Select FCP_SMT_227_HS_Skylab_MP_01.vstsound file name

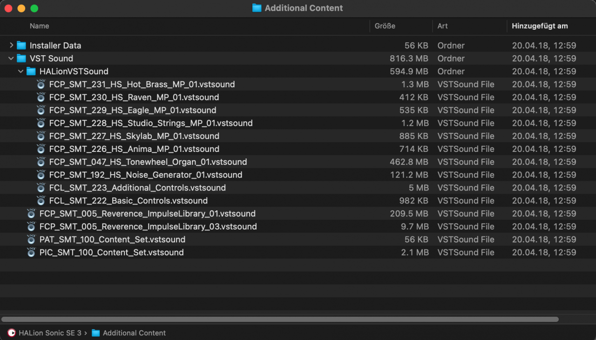click(134, 136)
